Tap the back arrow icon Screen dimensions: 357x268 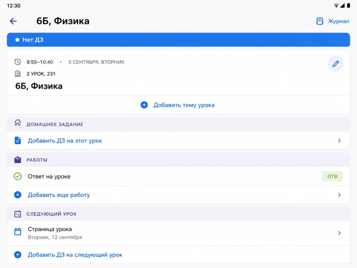(13, 21)
